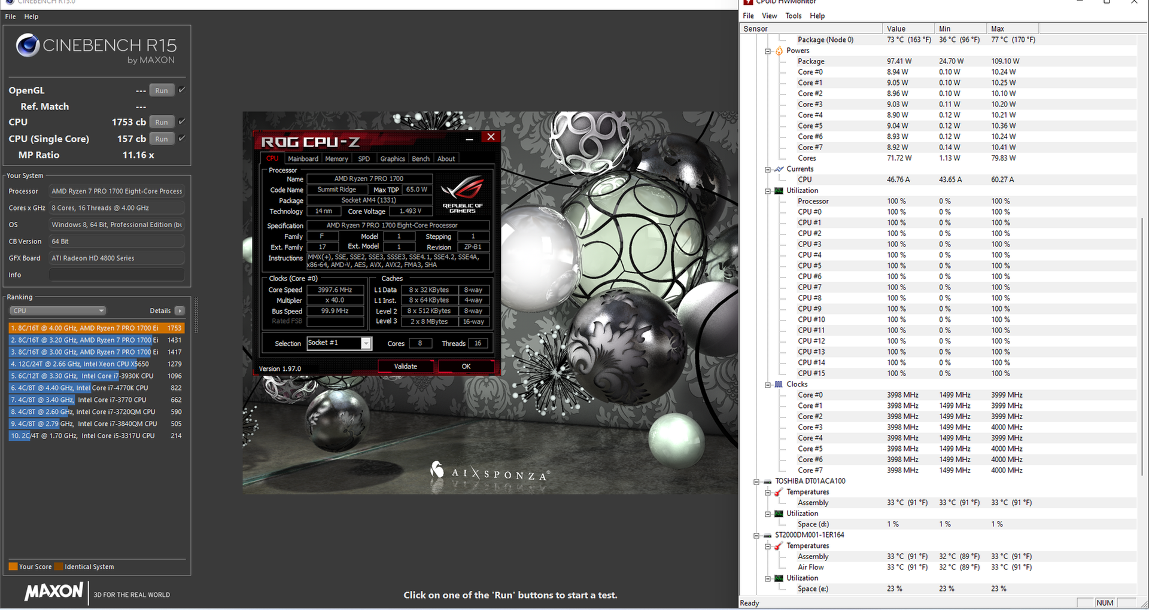This screenshot has height=610, width=1149.
Task: Collapse the Currents tree node
Action: [x=768, y=170]
